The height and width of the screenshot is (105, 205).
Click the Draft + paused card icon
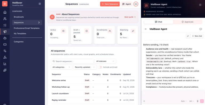(x=86, y=31)
